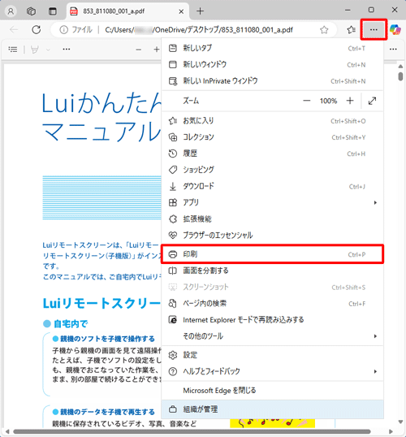The image size is (406, 437).
Task: Open 履歴 menu entry
Action: click(x=272, y=154)
